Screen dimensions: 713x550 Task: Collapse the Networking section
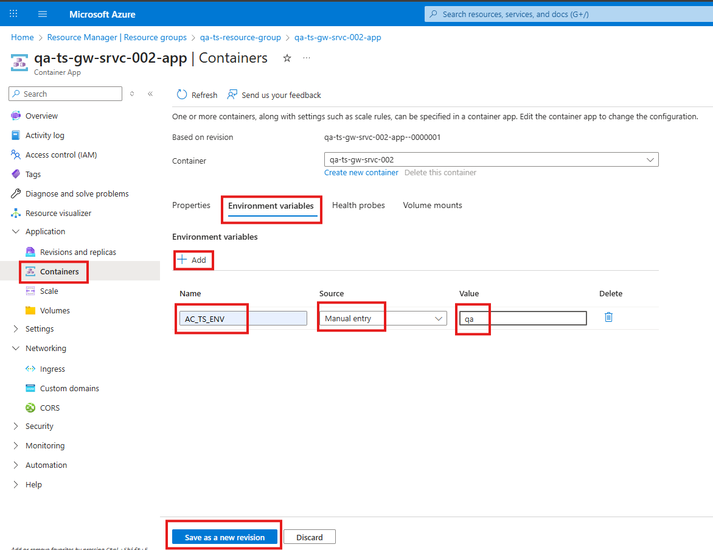tap(16, 349)
